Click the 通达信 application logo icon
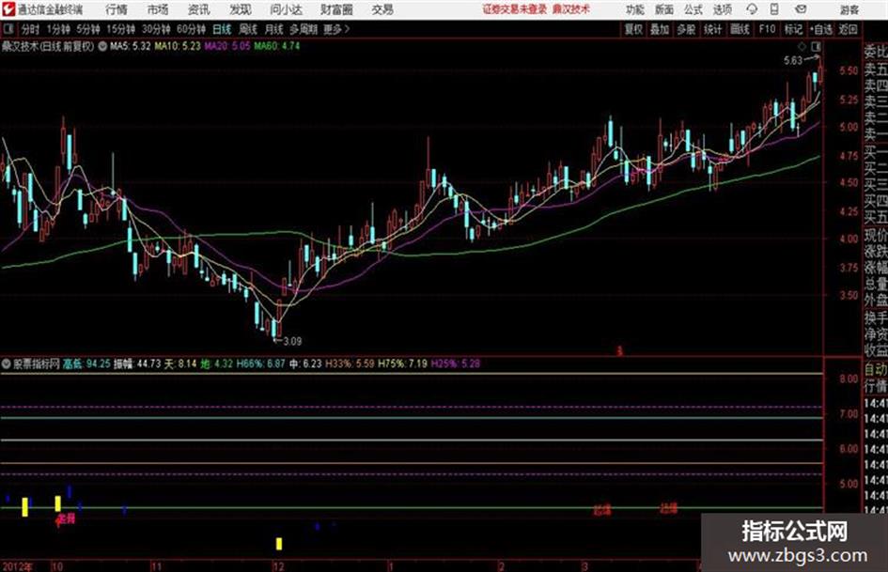Image resolution: width=888 pixels, height=572 pixels. point(8,9)
